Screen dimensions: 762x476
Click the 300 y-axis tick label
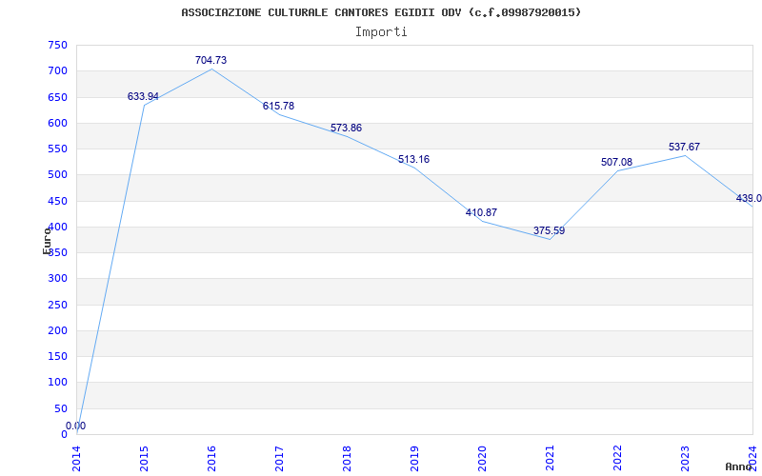[x=57, y=279]
